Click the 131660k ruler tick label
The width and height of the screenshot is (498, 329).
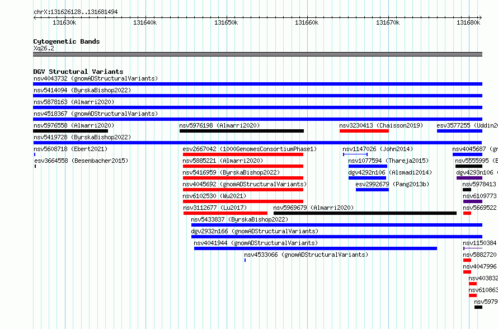pyautogui.click(x=307, y=22)
